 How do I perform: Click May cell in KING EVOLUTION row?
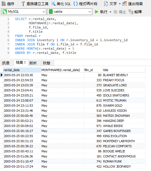(62, 136)
